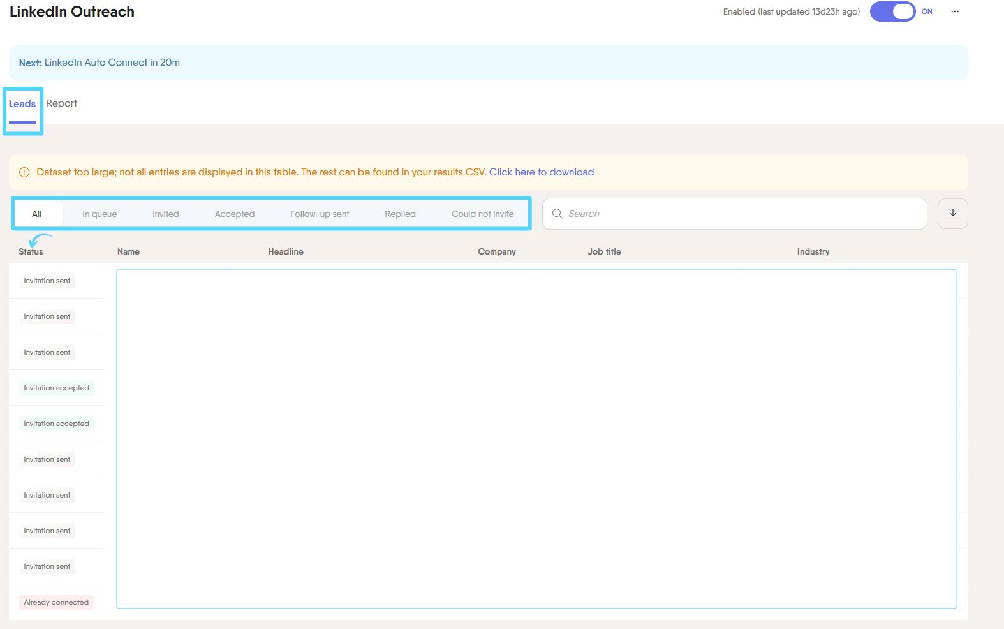
Task: Click the Headline column header
Action: click(x=286, y=251)
